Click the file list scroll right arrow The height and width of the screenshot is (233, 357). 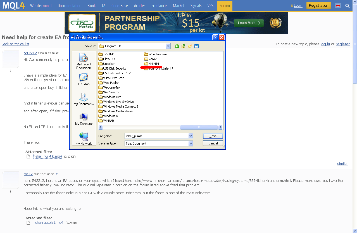[x=221, y=127]
